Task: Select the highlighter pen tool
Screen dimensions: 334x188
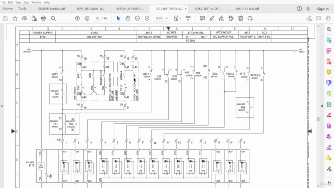Action: click(x=212, y=18)
